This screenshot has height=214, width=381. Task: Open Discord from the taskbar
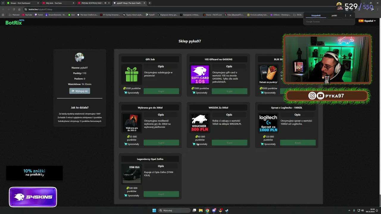[x=214, y=210]
